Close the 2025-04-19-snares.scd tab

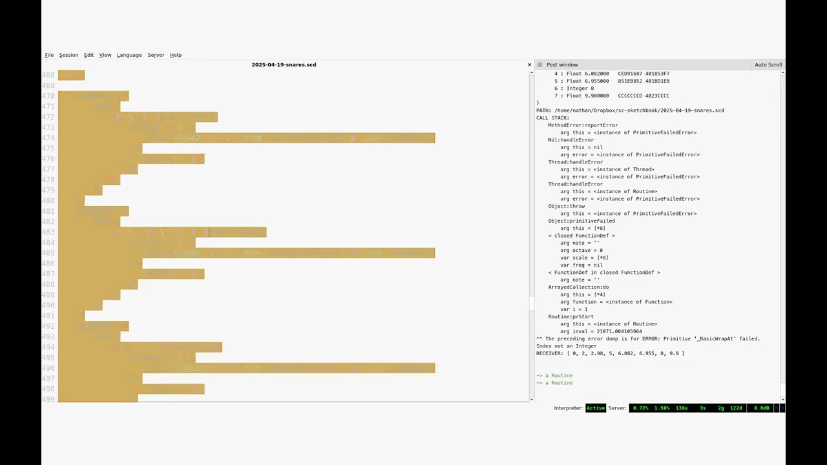pyautogui.click(x=530, y=65)
